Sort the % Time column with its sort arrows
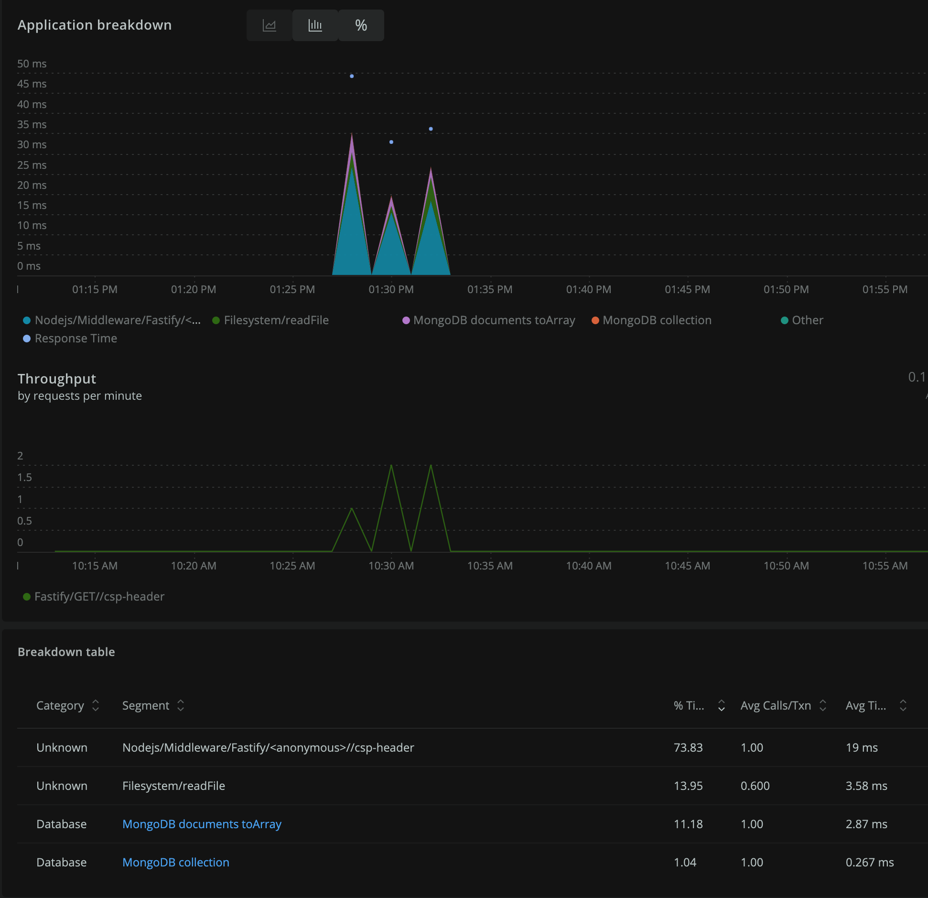The width and height of the screenshot is (928, 898). coord(721,705)
